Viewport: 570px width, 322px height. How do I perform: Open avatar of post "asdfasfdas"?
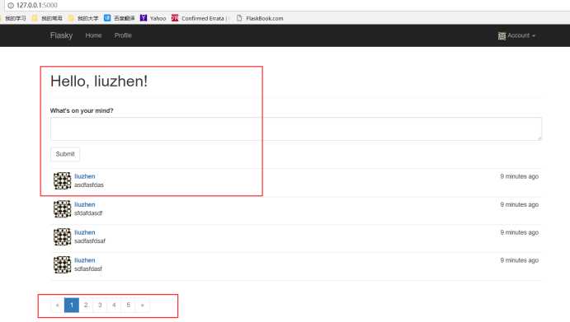(62, 181)
